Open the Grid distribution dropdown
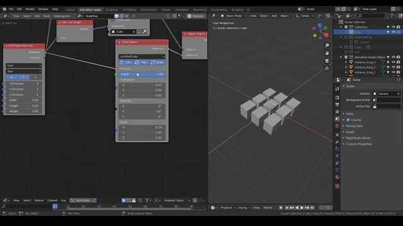 (x=24, y=65)
